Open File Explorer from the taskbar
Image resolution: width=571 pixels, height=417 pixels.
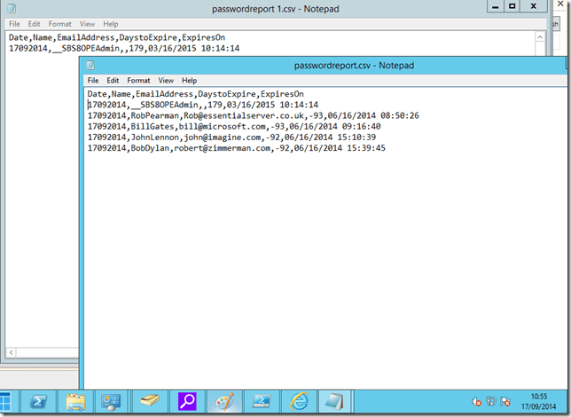pos(76,402)
